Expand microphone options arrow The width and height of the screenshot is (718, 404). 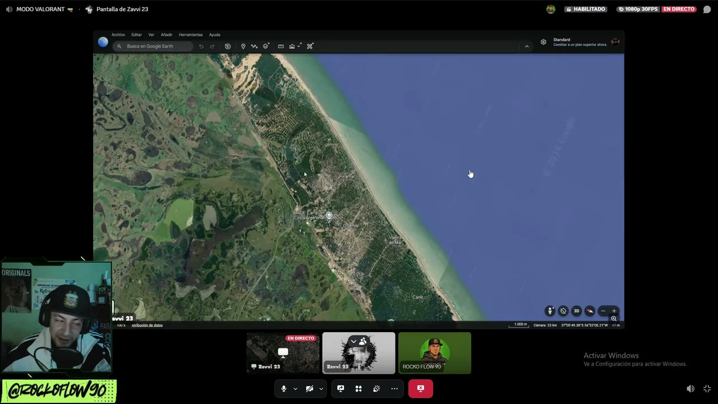pos(295,388)
